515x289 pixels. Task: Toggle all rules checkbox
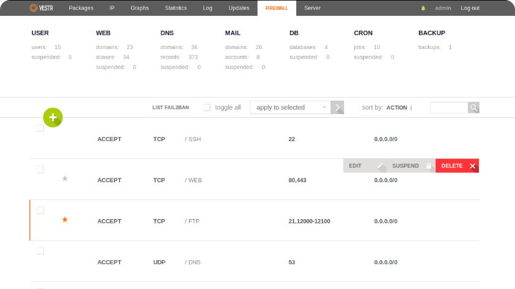pyautogui.click(x=207, y=107)
